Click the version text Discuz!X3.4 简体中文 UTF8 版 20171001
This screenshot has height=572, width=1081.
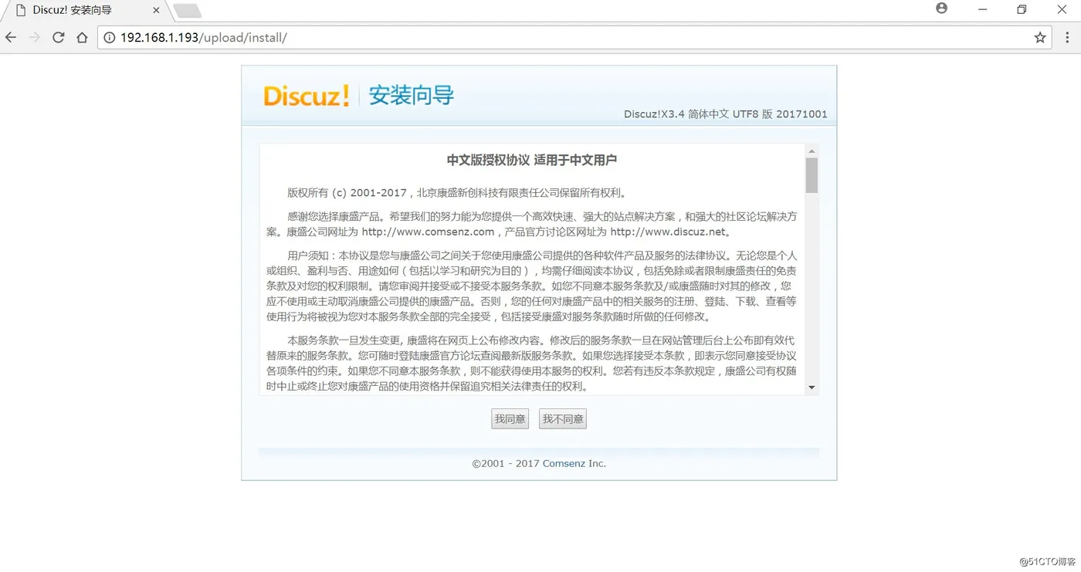pos(726,114)
